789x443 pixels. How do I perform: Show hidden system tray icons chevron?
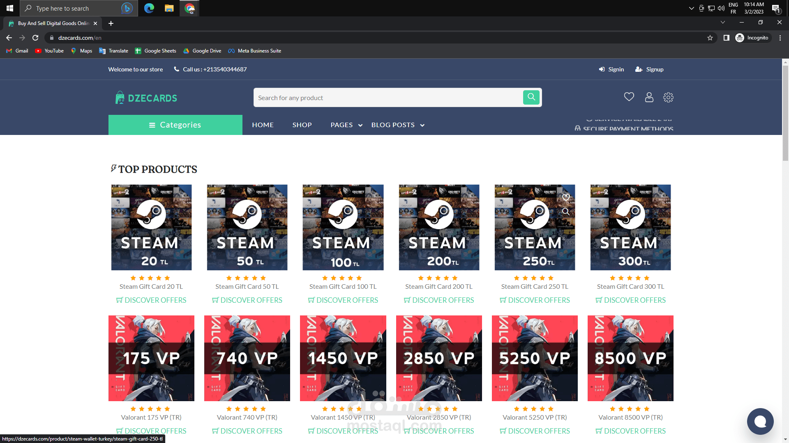[691, 8]
